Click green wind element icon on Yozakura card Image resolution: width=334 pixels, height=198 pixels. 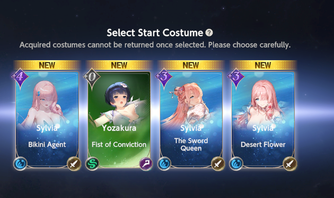coord(92,164)
